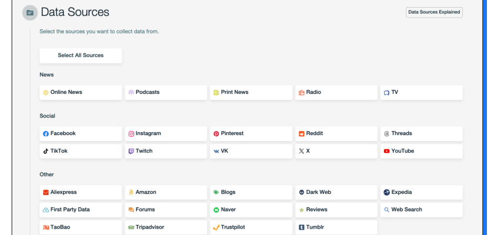Click the Instagram logo icon
This screenshot has width=494, height=235.
[x=131, y=134]
